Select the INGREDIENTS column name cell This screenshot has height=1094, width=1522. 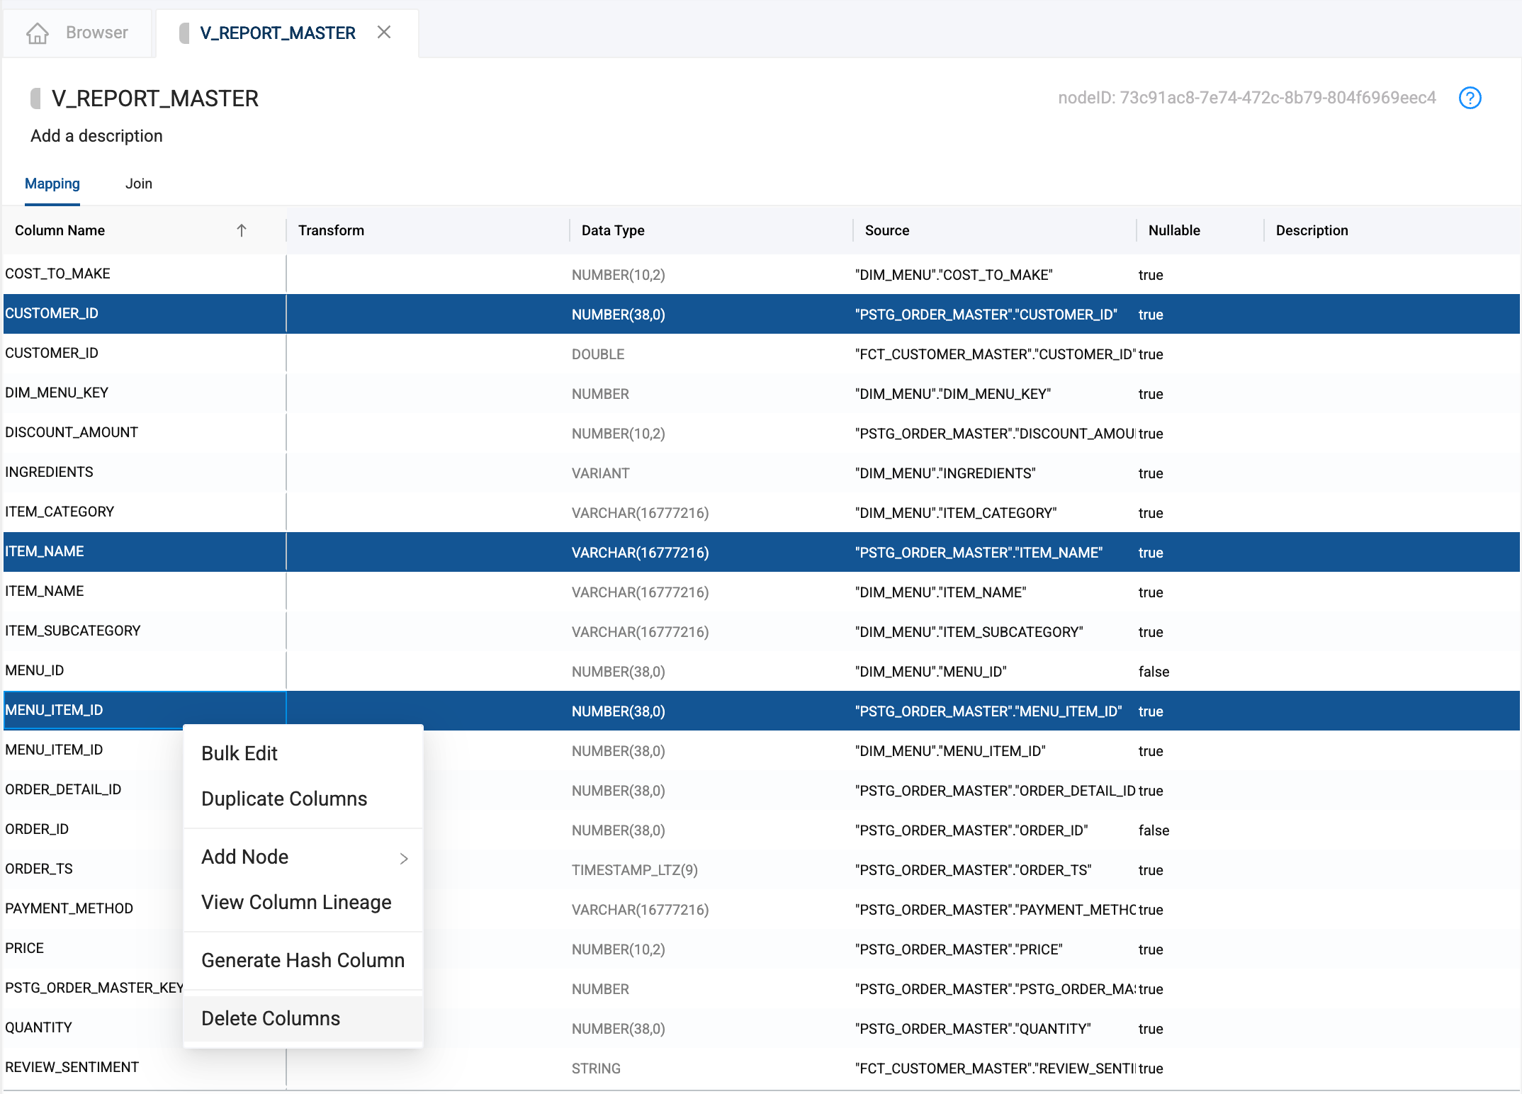50,473
